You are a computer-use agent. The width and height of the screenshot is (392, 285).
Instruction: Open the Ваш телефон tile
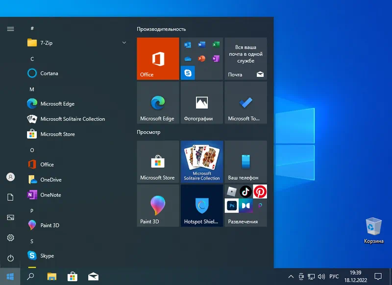pos(246,162)
